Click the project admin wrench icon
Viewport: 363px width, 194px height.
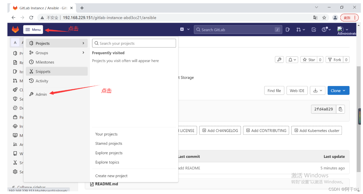279,59
